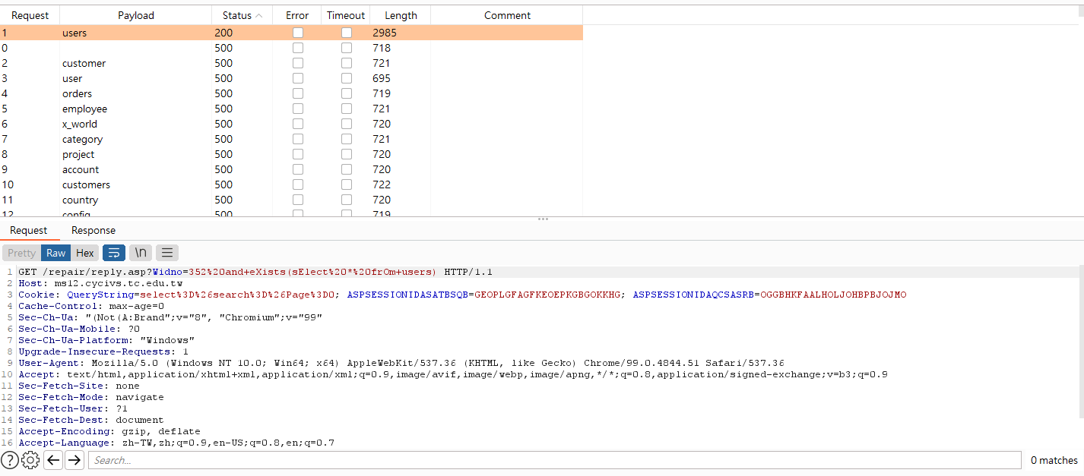Click the Accept-Encoding header line

pos(109,431)
